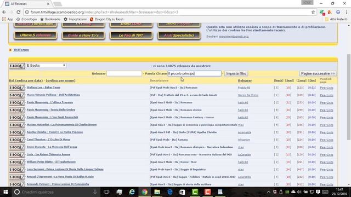Open the E Books category dropdown
The width and height of the screenshot is (351, 197).
point(46,66)
